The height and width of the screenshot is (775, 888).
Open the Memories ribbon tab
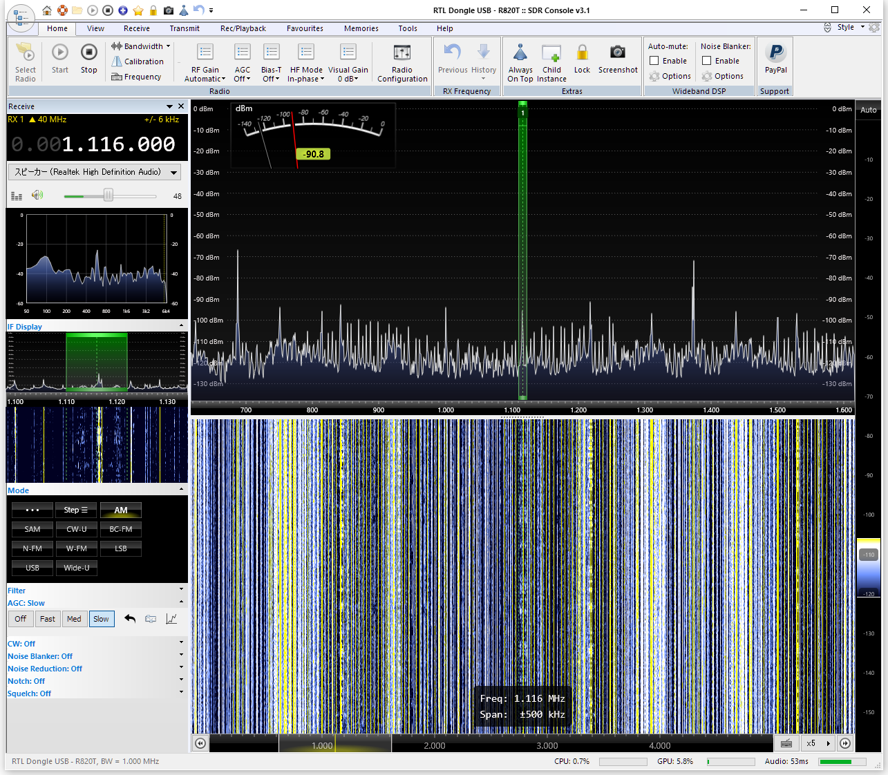pos(361,28)
